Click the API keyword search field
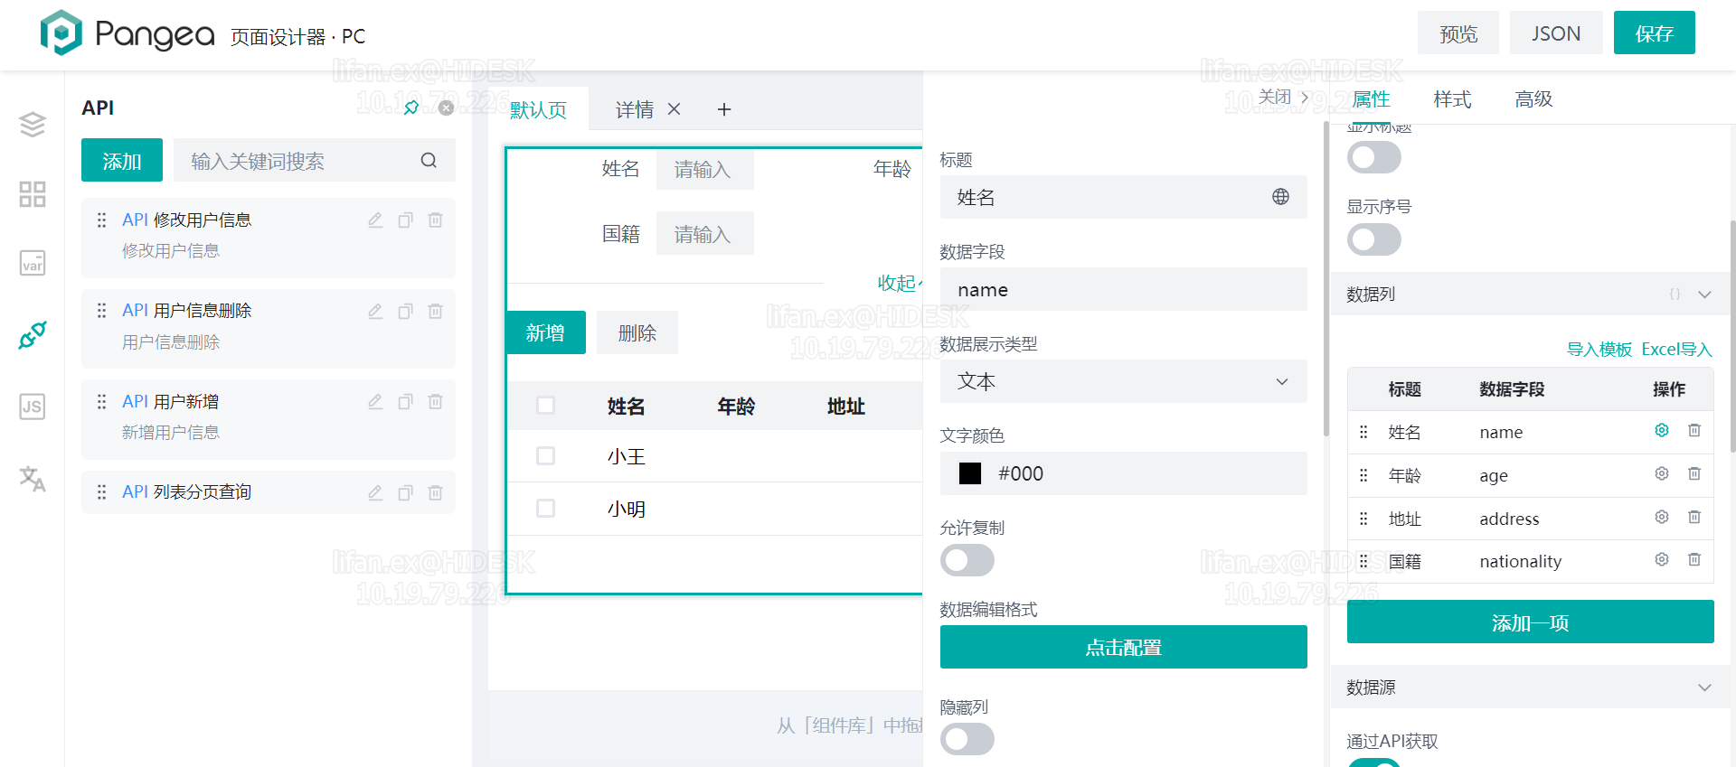The image size is (1736, 767). click(314, 160)
